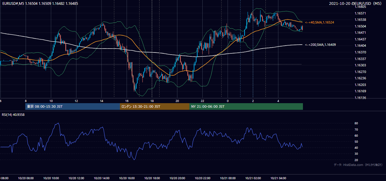Click the 10/21 00:00 date label
The width and height of the screenshot is (386, 181).
pos(228,178)
